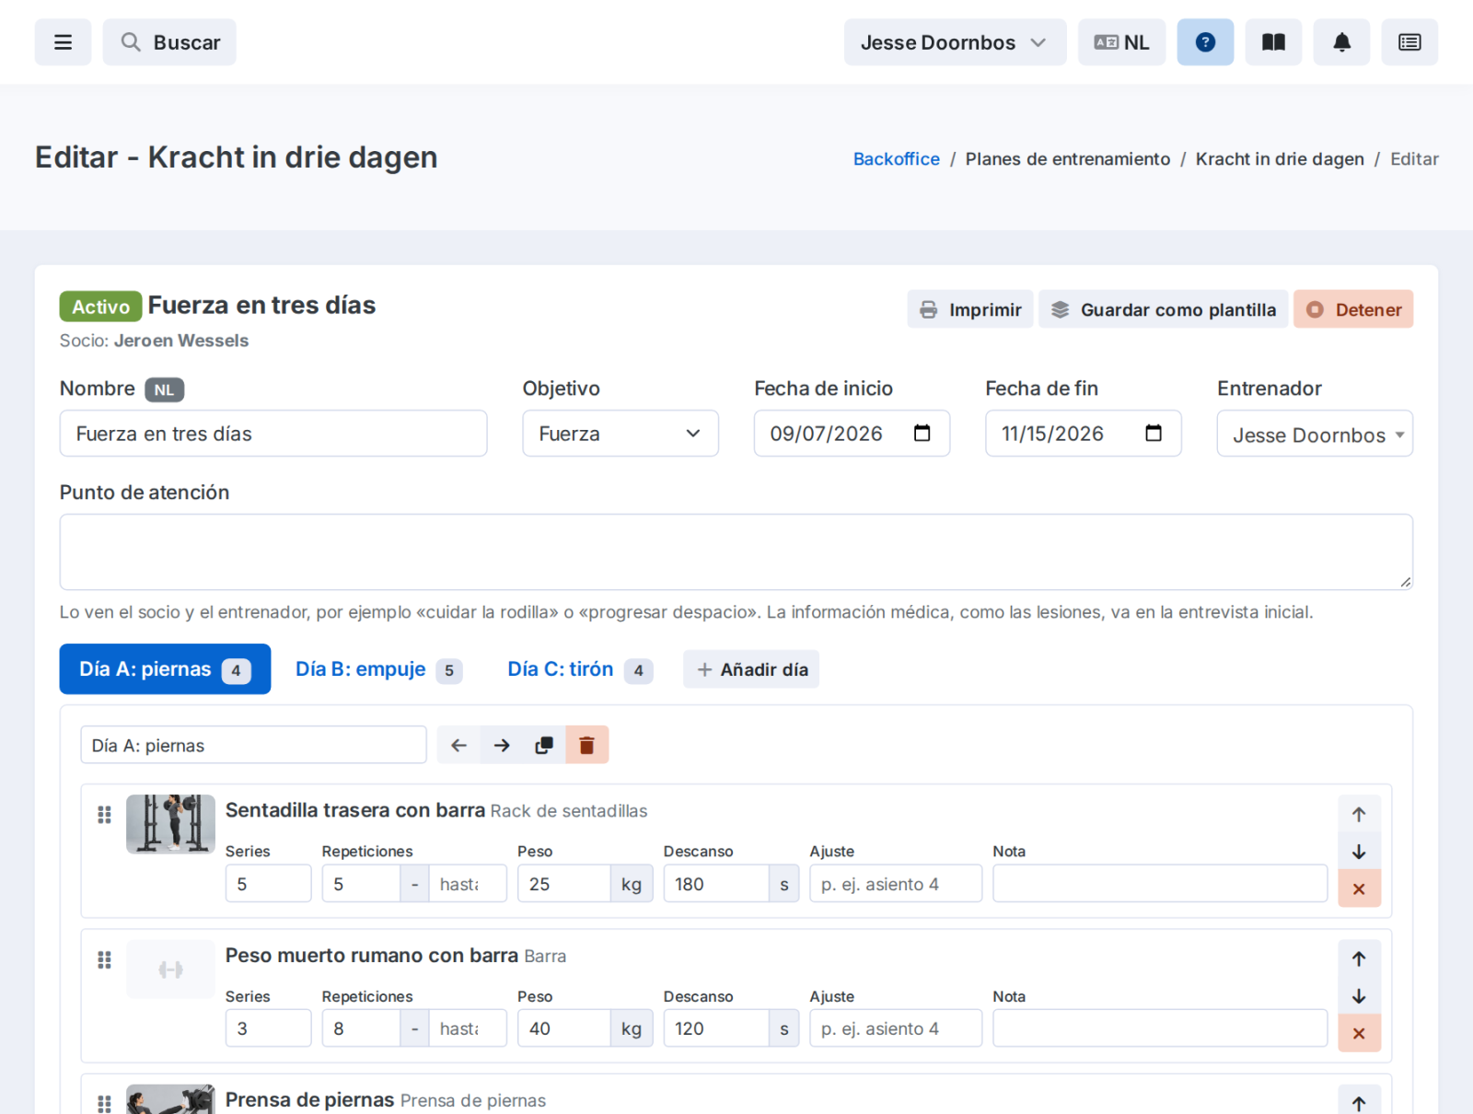The image size is (1473, 1114).
Task: Open the help question mark icon
Action: (1205, 42)
